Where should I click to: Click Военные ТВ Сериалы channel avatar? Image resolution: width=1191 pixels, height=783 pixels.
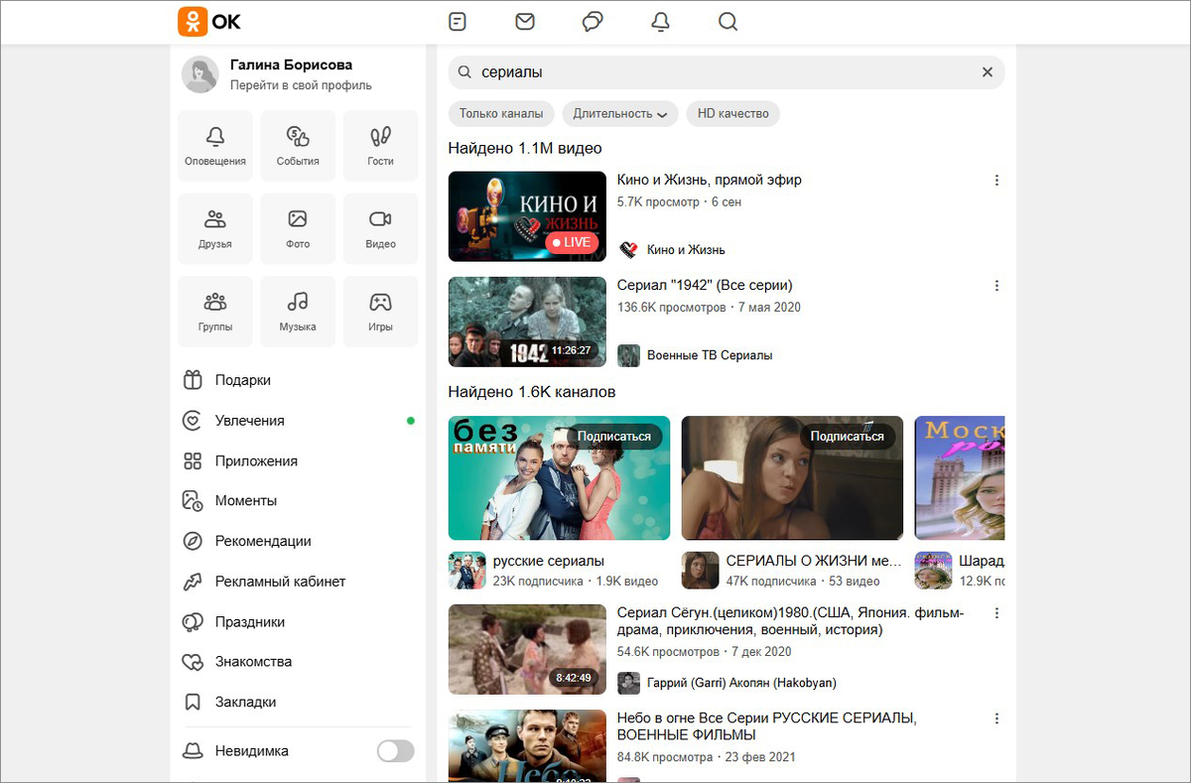(628, 355)
